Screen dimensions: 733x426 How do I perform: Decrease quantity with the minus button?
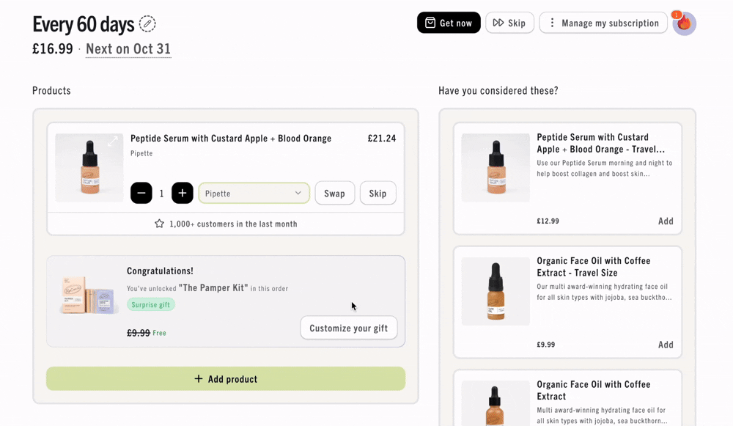click(141, 193)
